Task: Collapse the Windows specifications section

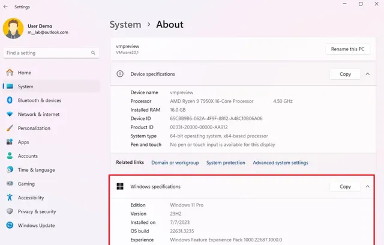Action: click(x=368, y=187)
